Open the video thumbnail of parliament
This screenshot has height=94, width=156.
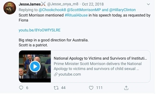pos(35,66)
